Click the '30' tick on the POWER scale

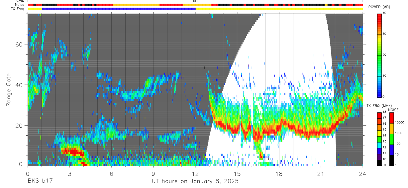point(384,34)
